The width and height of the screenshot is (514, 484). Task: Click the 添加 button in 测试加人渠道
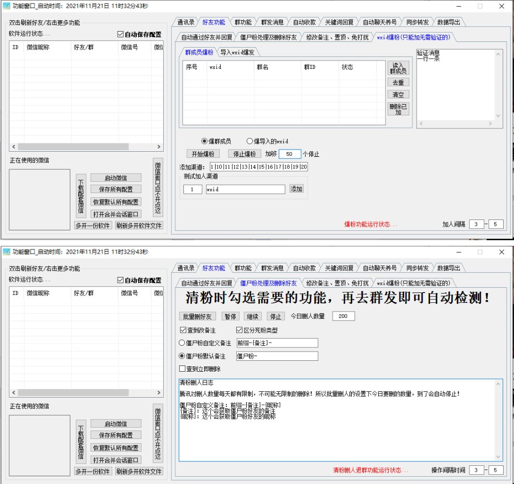pyautogui.click(x=296, y=188)
